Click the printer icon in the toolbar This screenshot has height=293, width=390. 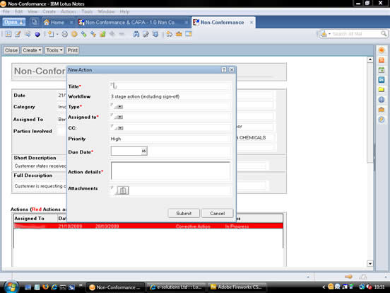point(65,34)
